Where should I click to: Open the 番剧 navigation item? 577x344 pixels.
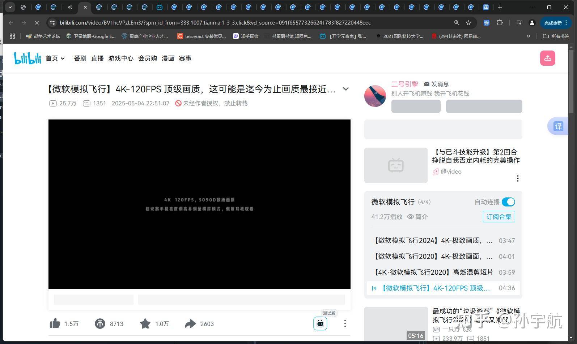(x=80, y=58)
